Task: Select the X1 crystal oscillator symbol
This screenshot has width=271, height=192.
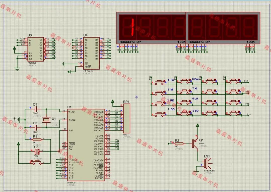Action: [x=46, y=119]
